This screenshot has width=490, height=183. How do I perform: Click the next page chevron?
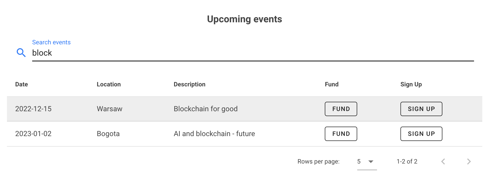(x=469, y=161)
